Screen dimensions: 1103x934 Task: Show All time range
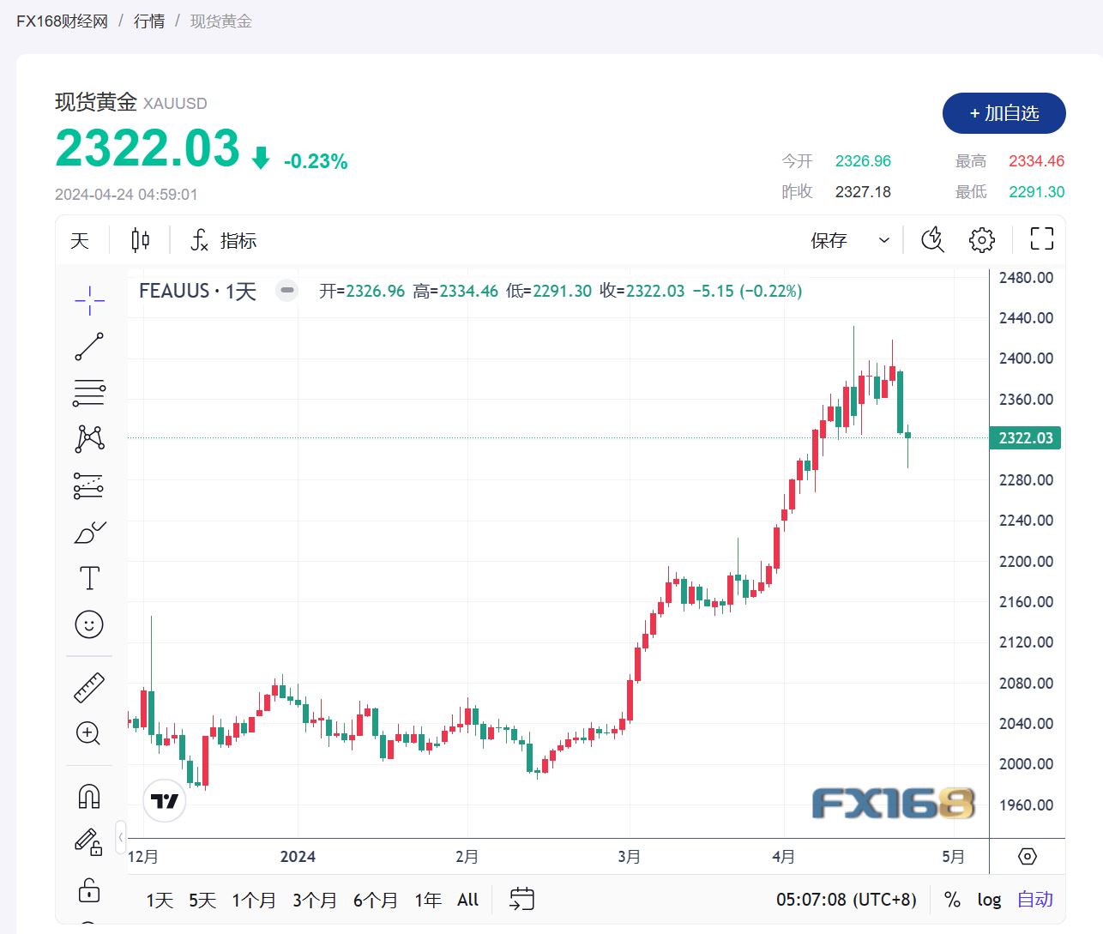tap(468, 900)
